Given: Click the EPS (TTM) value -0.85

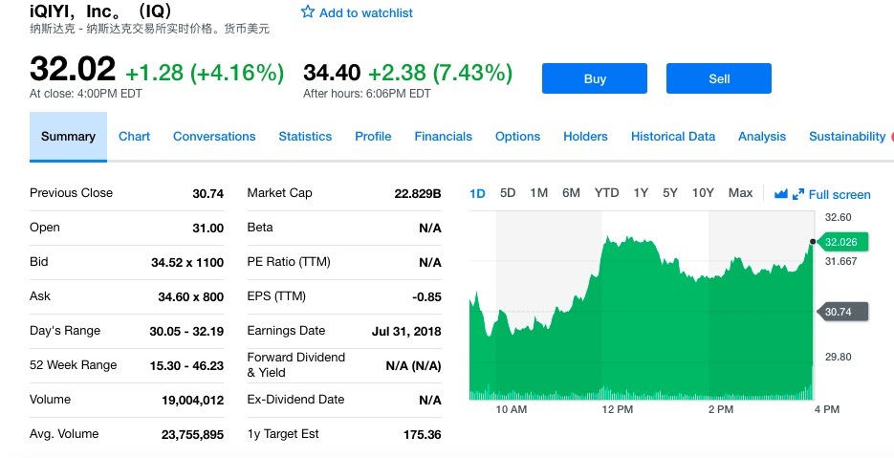Looking at the screenshot, I should click(x=426, y=296).
